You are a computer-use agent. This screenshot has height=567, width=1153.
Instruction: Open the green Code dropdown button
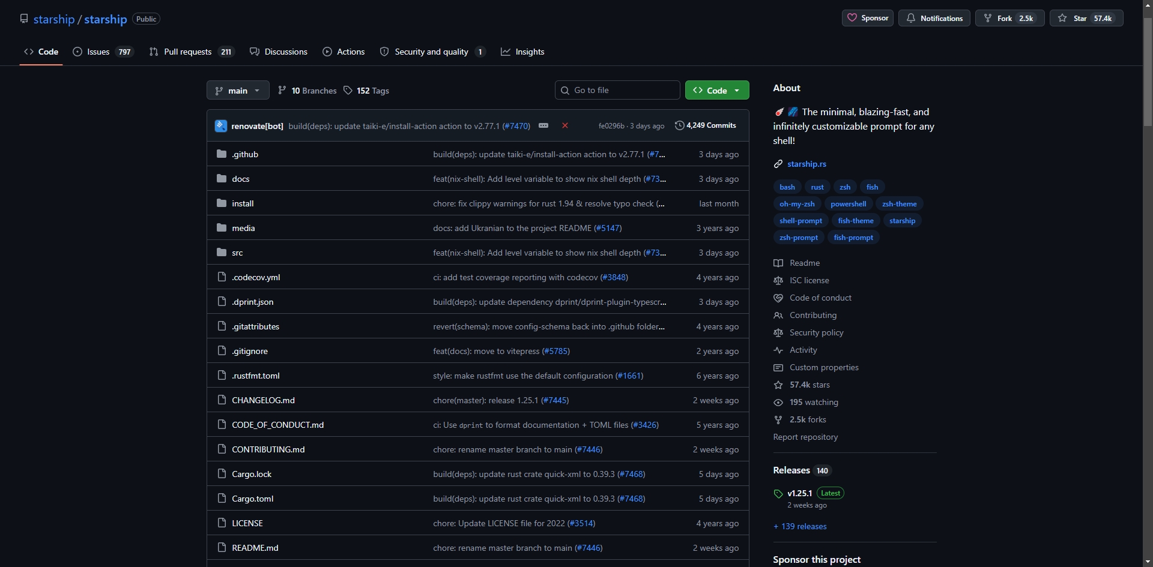pyautogui.click(x=717, y=91)
